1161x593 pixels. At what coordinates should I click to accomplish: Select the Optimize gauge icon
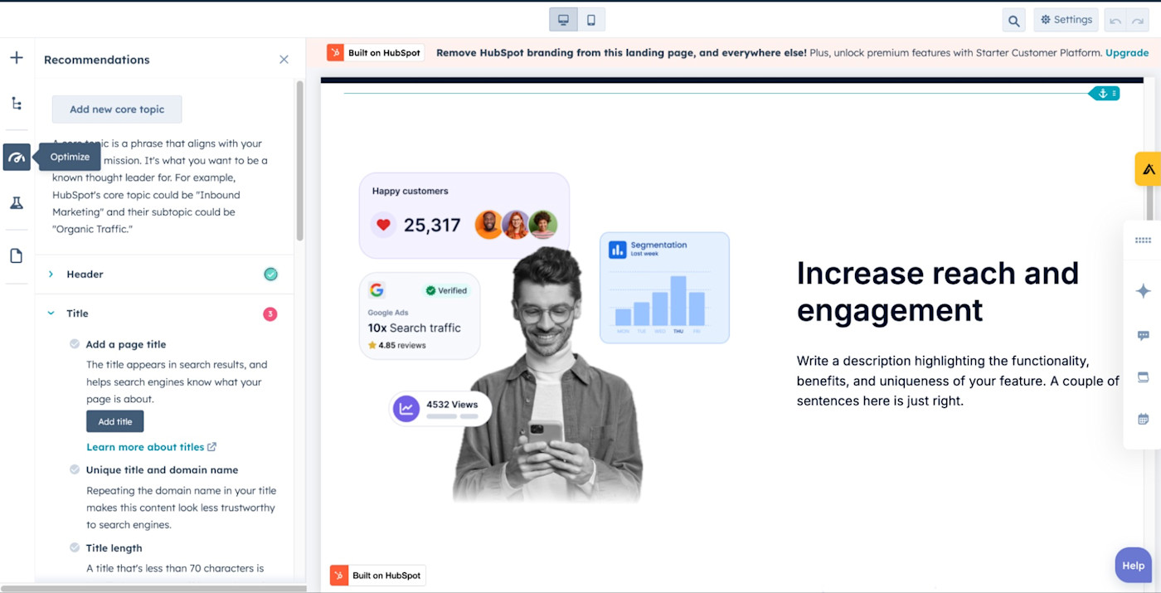coord(17,157)
